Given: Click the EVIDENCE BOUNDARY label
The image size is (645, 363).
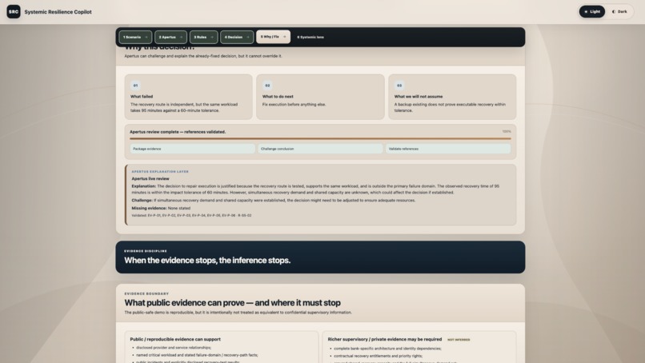Looking at the screenshot, I should 146,293.
